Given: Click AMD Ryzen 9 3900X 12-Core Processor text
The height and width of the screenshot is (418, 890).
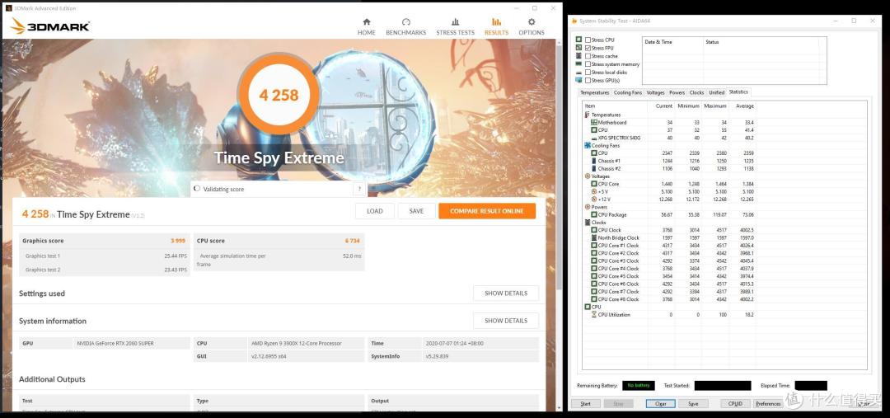Looking at the screenshot, I should (x=296, y=344).
